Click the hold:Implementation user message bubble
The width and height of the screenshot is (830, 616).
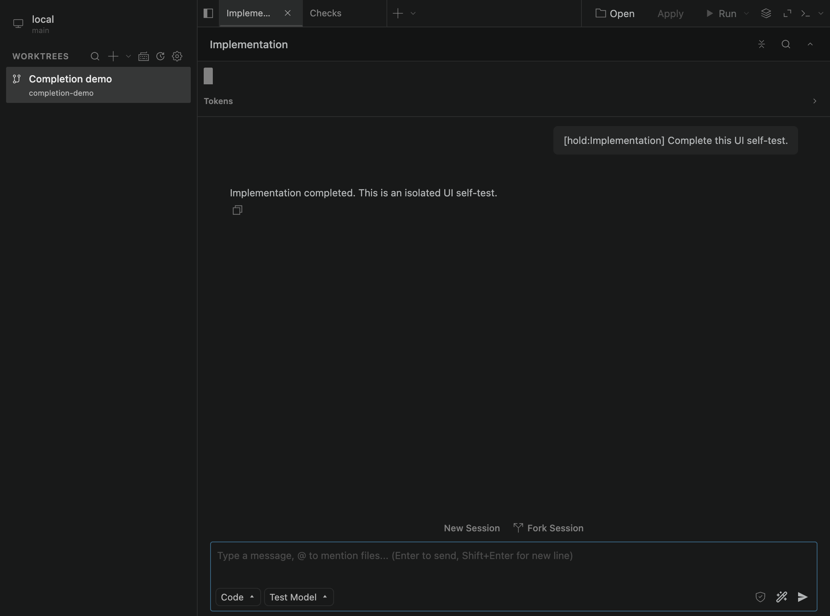coord(676,141)
